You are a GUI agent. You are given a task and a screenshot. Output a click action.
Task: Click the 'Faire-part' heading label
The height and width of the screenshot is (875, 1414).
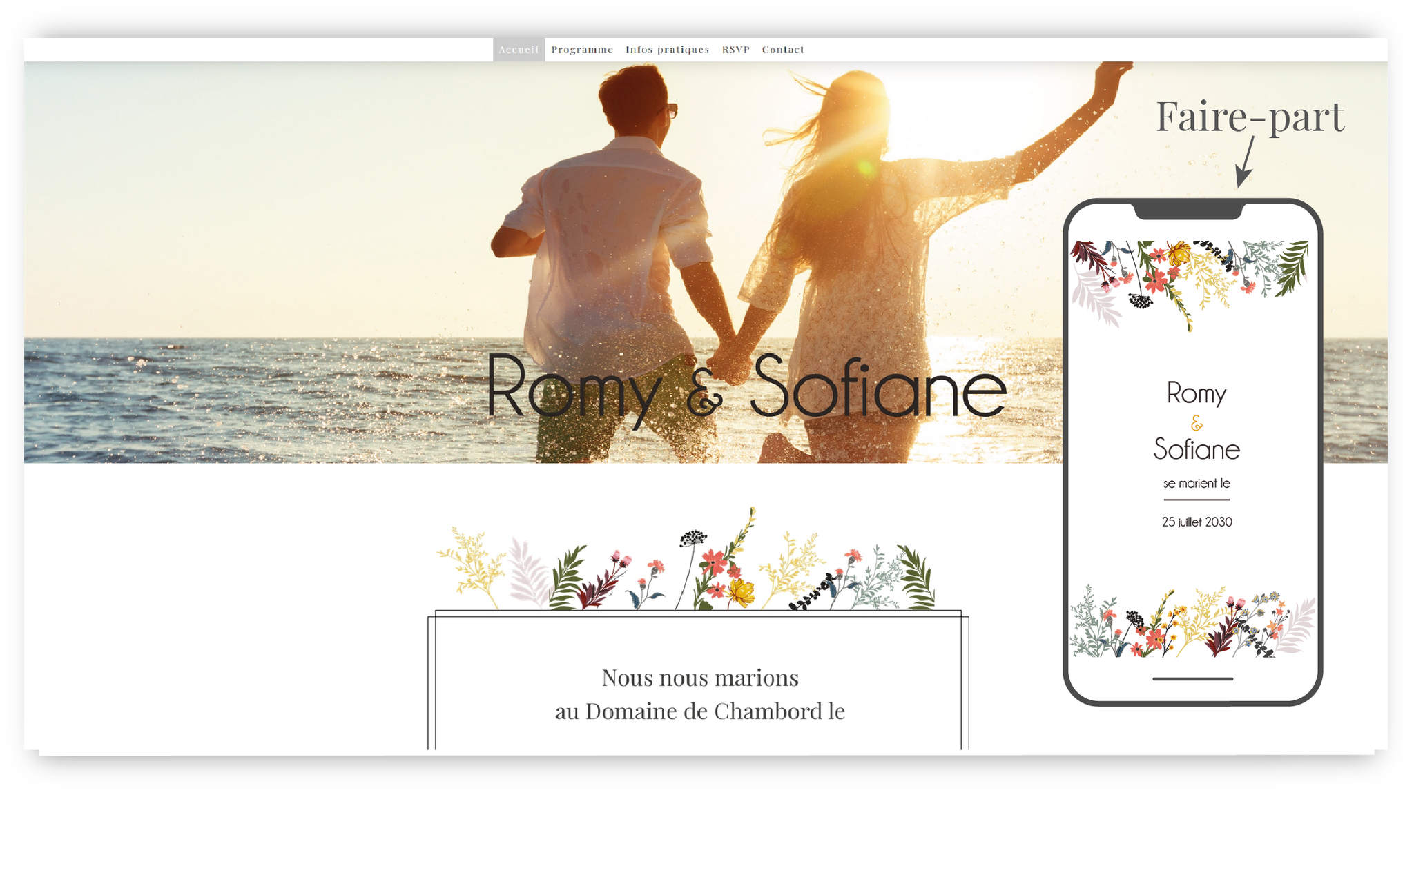1250,116
